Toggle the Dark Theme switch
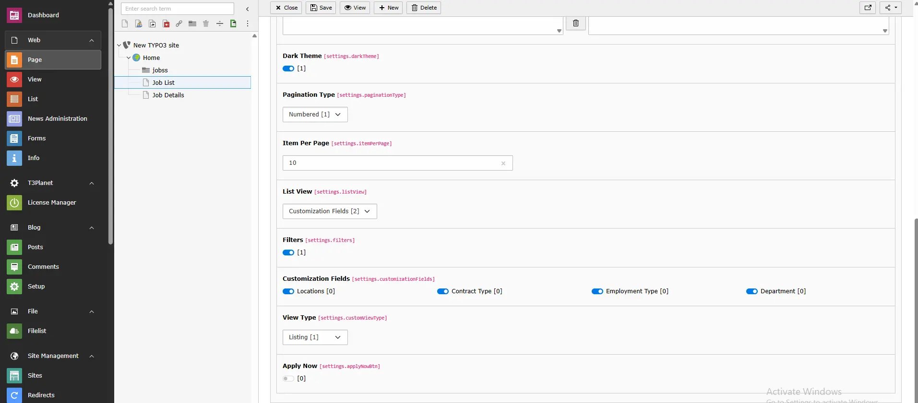918x403 pixels. tap(288, 69)
